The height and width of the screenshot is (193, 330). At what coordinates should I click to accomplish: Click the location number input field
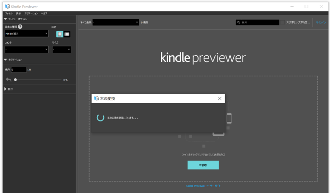[x=19, y=70]
